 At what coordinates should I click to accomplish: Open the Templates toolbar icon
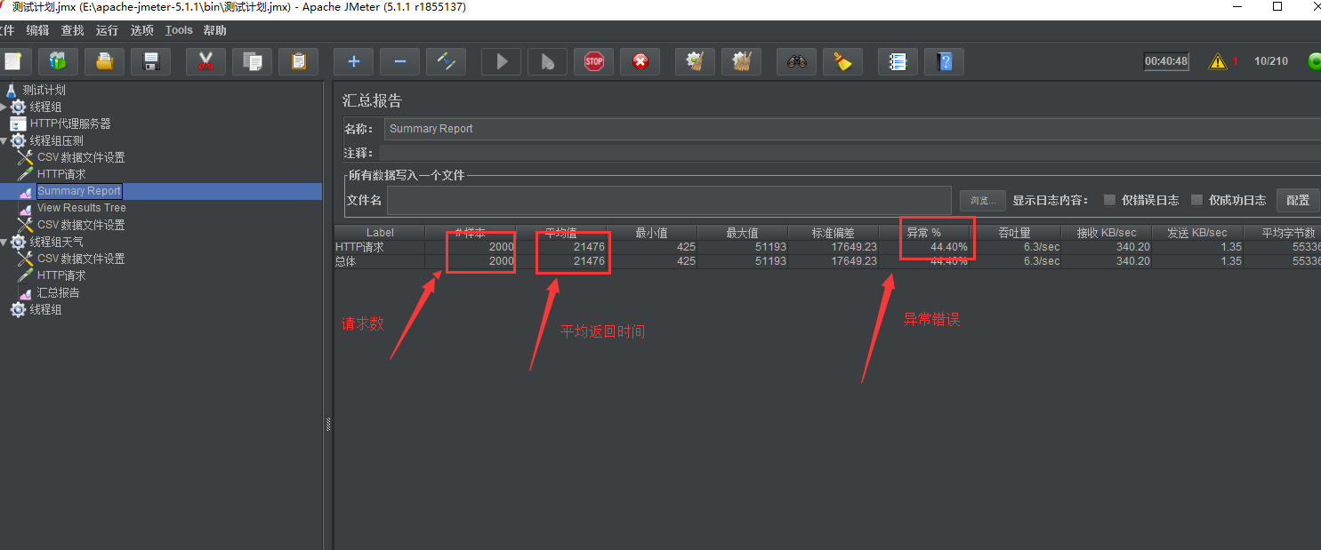(x=58, y=61)
